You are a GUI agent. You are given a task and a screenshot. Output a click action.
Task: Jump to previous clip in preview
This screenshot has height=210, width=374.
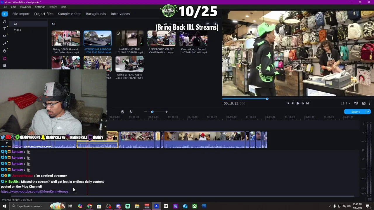point(288,103)
